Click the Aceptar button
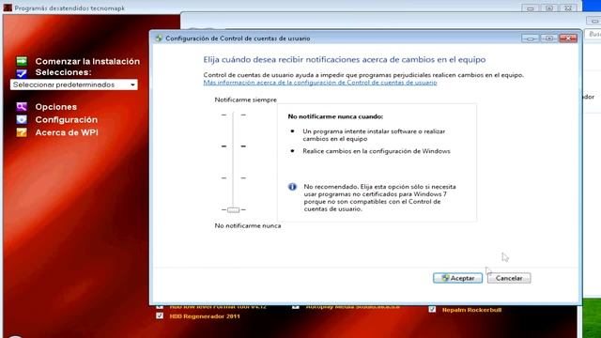 tap(457, 278)
